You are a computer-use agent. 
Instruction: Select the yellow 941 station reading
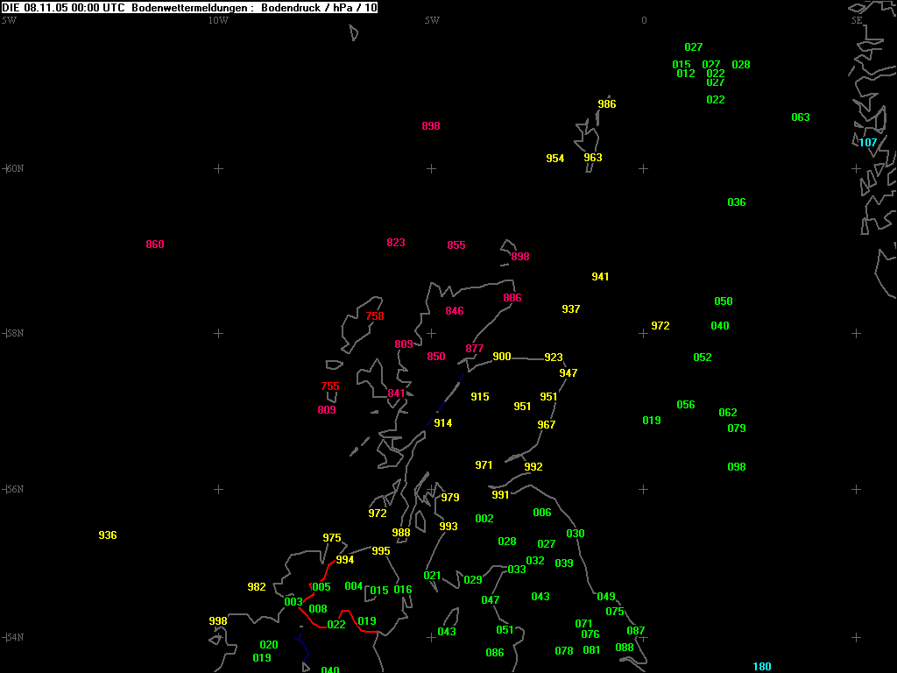(x=599, y=277)
